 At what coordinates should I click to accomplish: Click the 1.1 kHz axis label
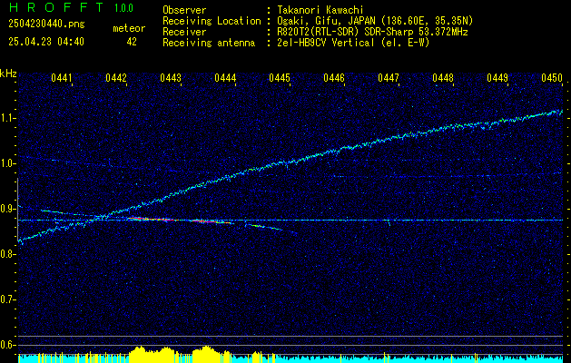click(x=7, y=119)
